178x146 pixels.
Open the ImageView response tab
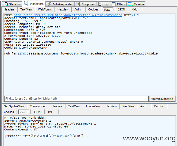(x=93, y=106)
